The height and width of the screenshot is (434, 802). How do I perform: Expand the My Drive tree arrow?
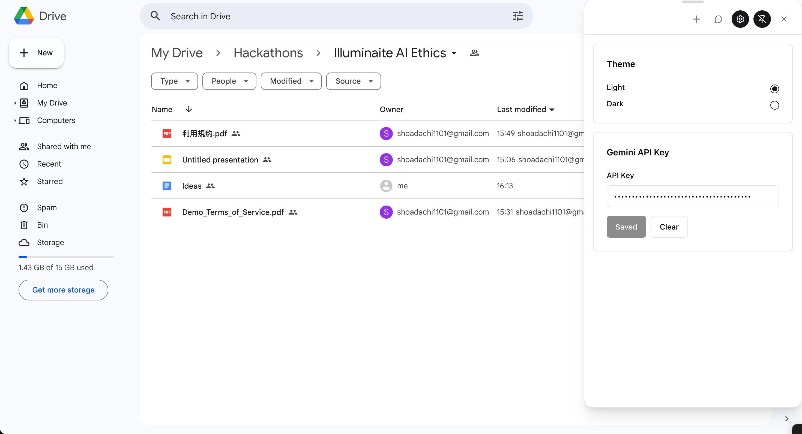pos(15,103)
